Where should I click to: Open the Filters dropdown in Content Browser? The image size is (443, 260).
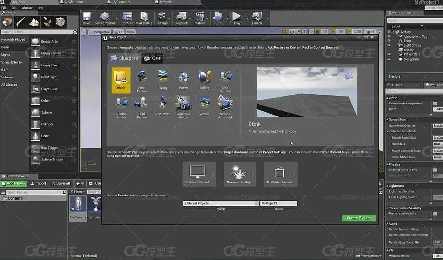78,192
